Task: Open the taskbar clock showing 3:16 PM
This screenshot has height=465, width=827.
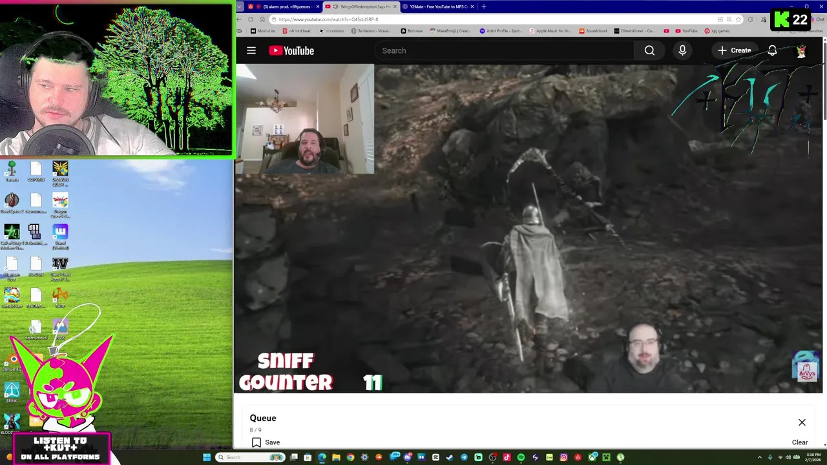Action: click(813, 457)
